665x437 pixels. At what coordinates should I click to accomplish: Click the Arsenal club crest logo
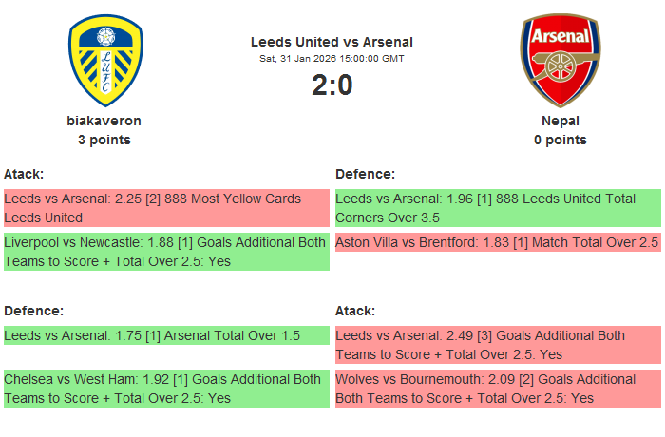tap(560, 60)
